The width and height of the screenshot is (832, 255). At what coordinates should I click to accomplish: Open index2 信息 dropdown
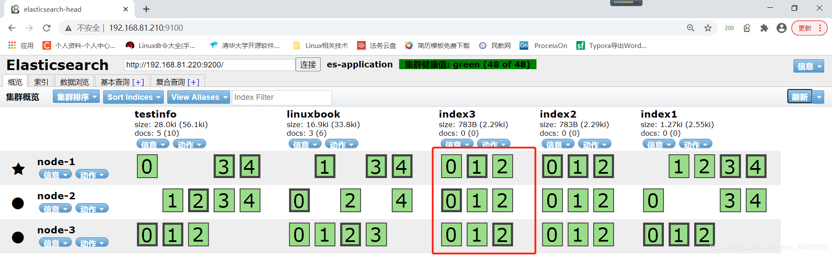click(558, 144)
